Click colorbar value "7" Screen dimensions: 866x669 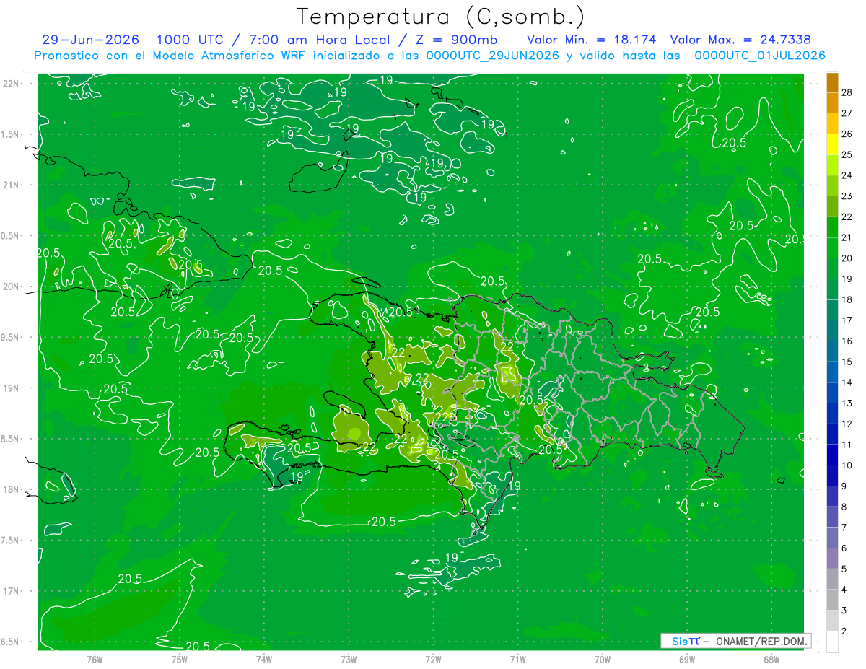coord(844,528)
